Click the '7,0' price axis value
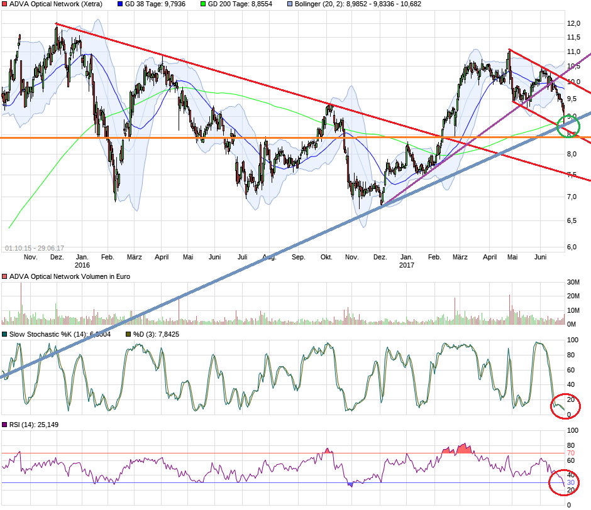The image size is (591, 510). (572, 197)
